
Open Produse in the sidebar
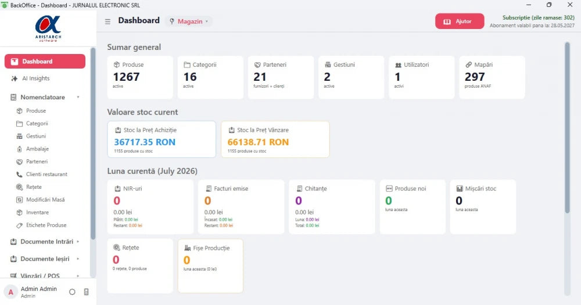[x=36, y=111]
